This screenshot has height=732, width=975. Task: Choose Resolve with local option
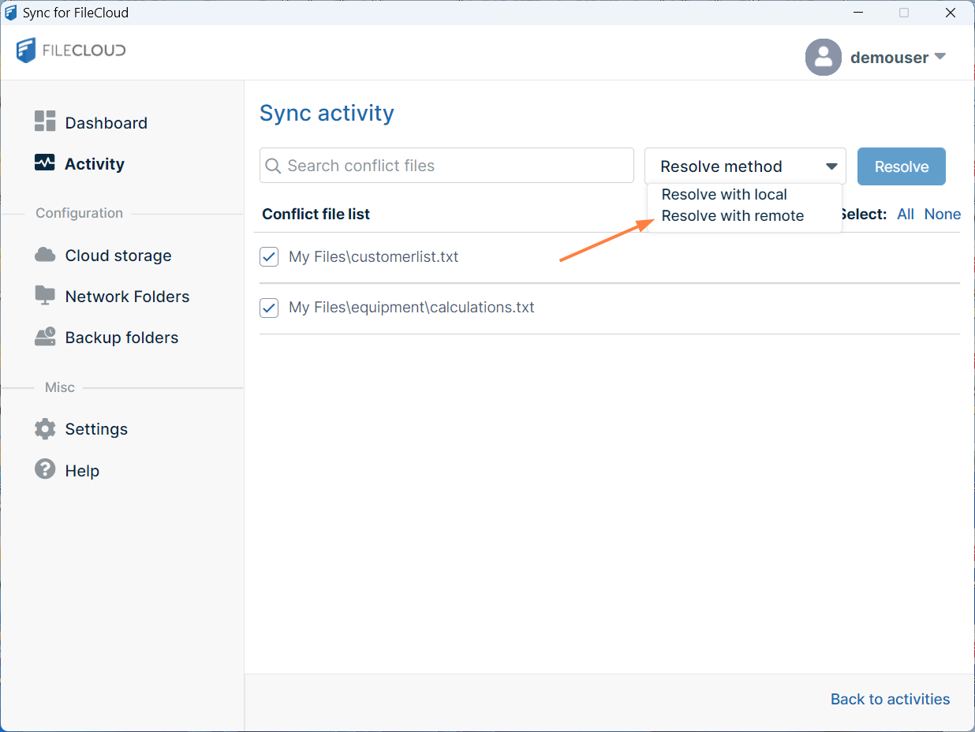point(724,195)
